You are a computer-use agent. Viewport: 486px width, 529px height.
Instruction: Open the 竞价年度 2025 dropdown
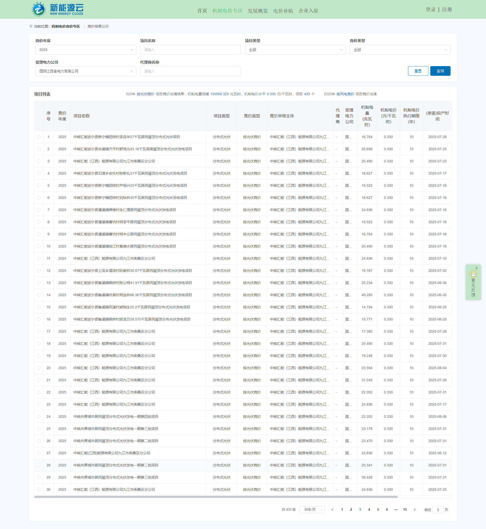tap(86, 50)
